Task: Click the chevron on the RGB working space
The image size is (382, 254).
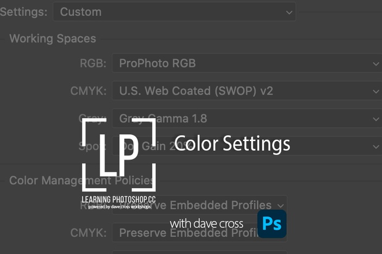Action: click(x=376, y=64)
